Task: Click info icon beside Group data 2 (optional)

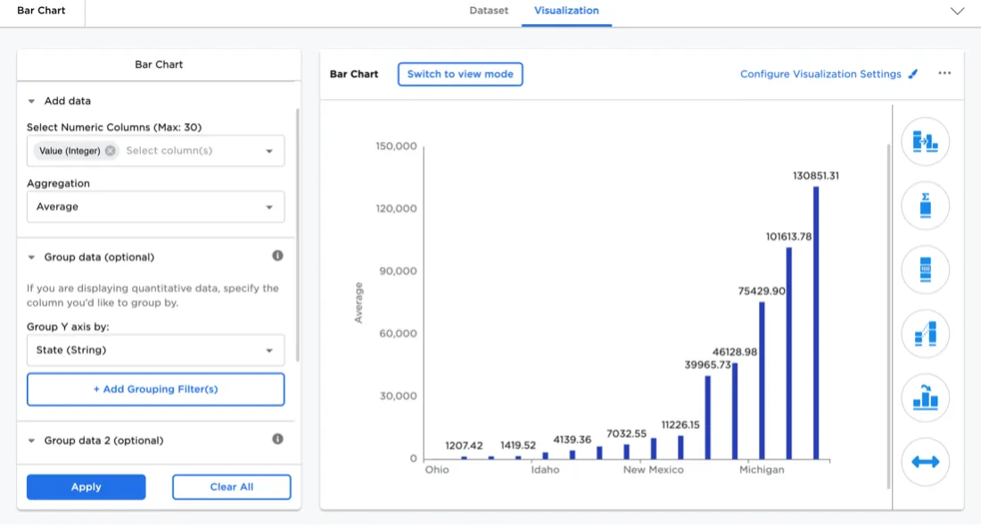Action: tap(277, 440)
